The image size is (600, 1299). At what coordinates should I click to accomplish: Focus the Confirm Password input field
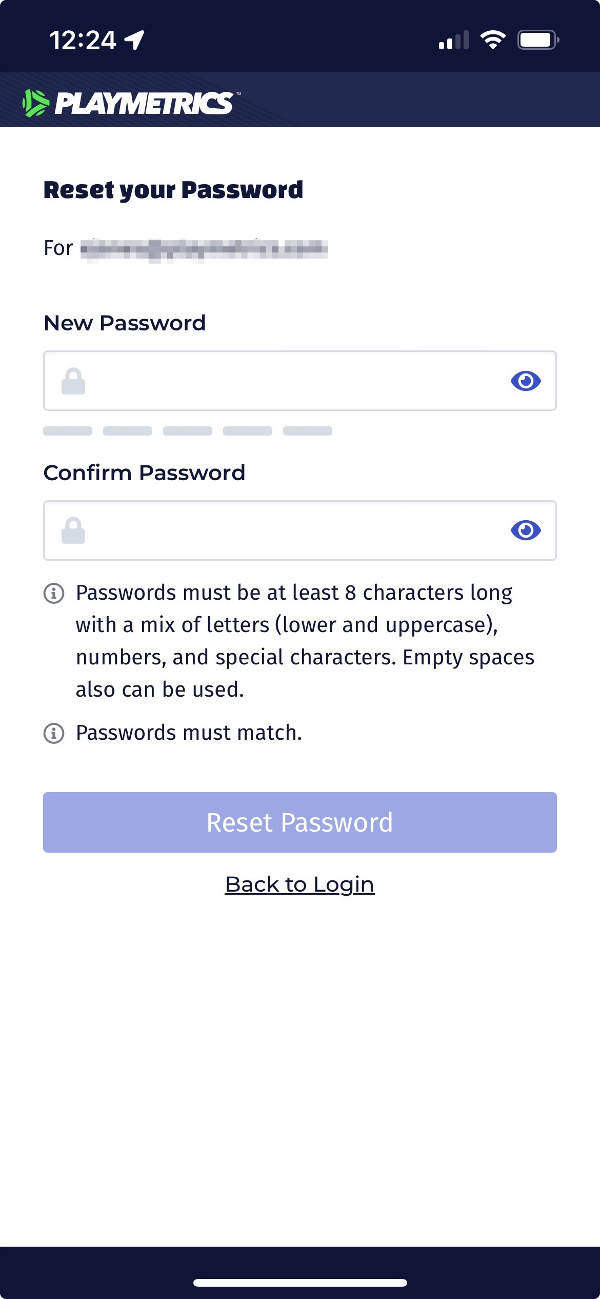[292, 530]
